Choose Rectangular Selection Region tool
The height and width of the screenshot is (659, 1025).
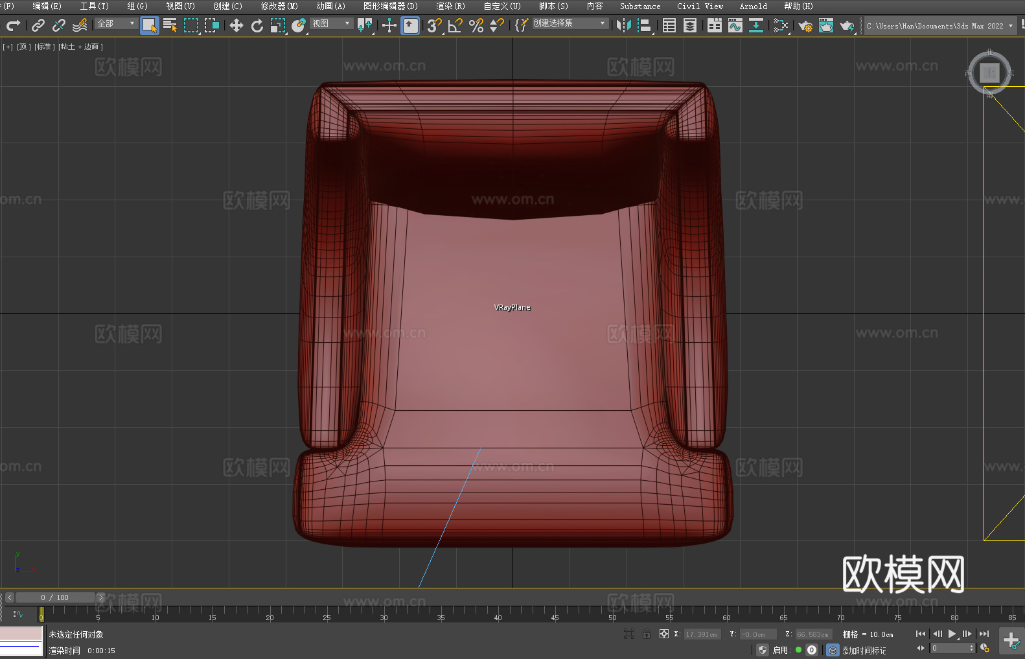point(191,25)
